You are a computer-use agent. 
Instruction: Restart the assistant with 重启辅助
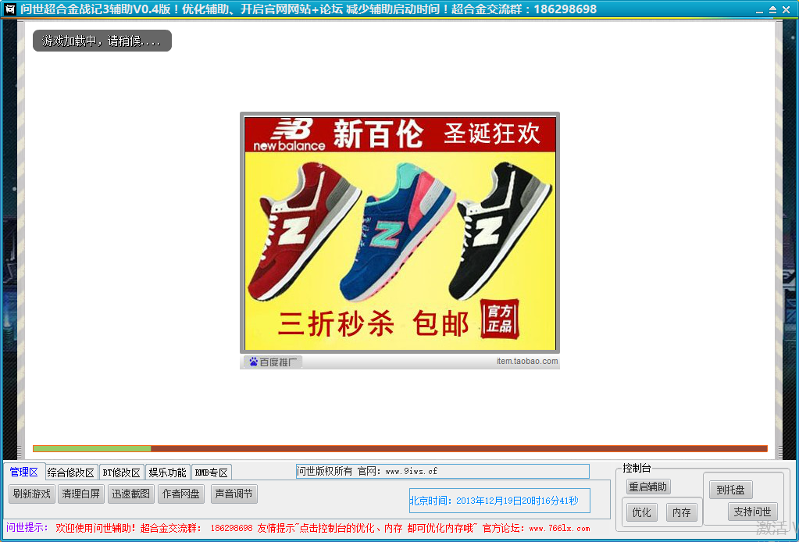pos(648,487)
